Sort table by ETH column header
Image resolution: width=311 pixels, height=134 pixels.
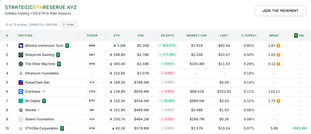117,36
